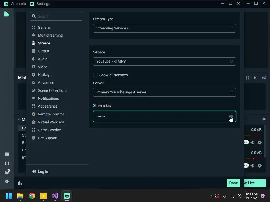Click the Hotkeys gear icon
This screenshot has height=202, width=270.
click(33, 75)
